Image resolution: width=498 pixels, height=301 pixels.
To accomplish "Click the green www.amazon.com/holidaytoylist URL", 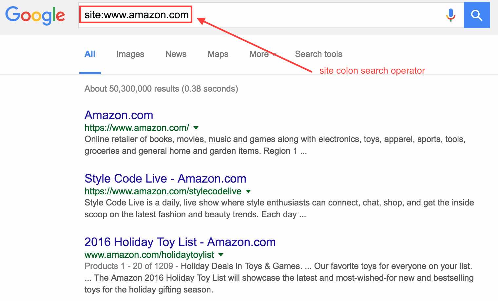I will click(x=149, y=255).
